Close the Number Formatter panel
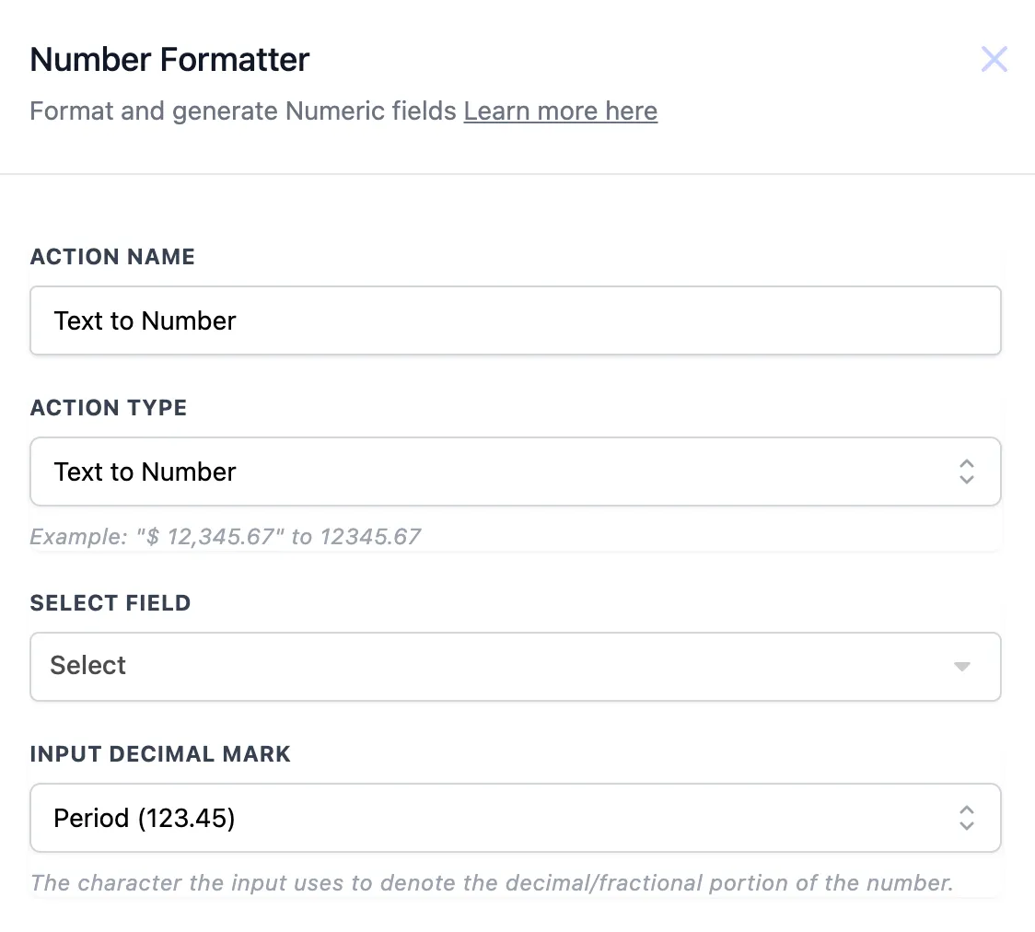1035x932 pixels. [994, 59]
